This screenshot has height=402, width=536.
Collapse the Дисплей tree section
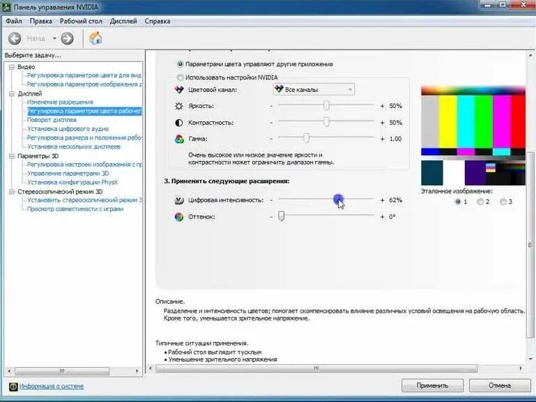click(x=12, y=93)
